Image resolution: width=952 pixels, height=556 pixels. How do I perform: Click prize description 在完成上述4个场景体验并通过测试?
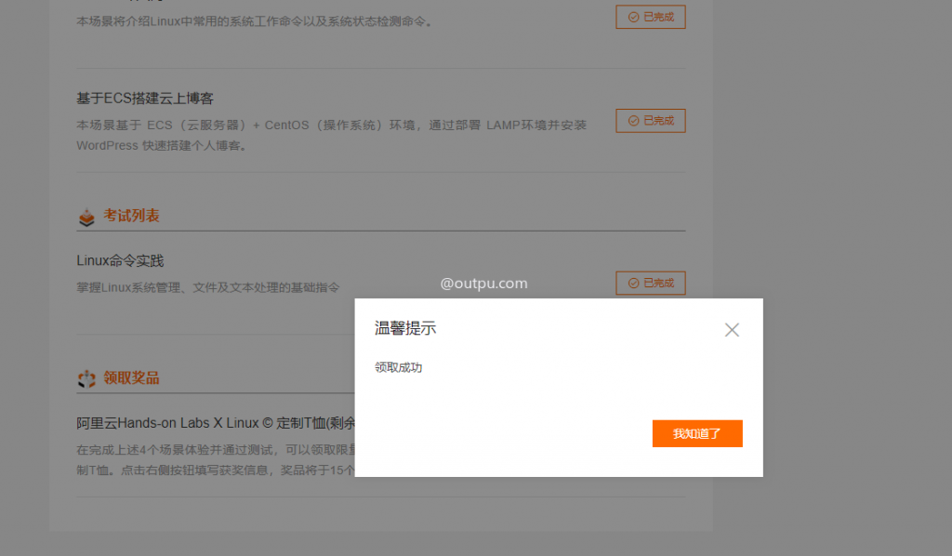pyautogui.click(x=216, y=459)
